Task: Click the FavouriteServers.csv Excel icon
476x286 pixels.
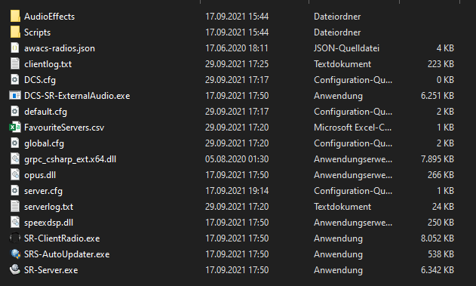Action: click(x=15, y=127)
